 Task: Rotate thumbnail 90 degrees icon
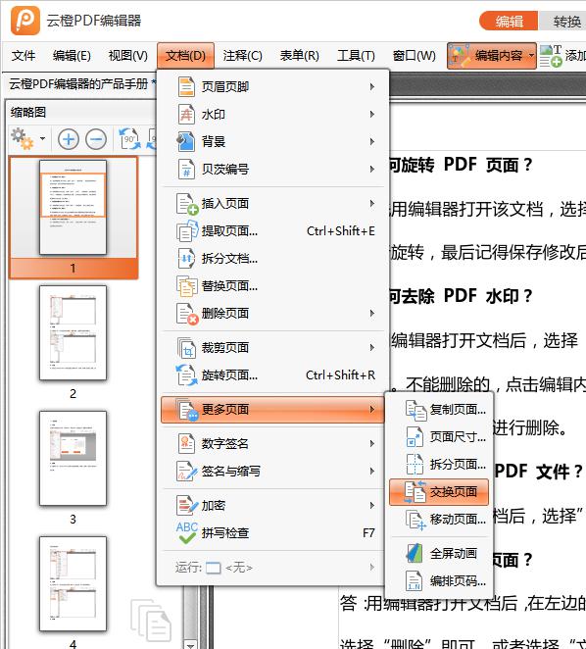(x=130, y=139)
